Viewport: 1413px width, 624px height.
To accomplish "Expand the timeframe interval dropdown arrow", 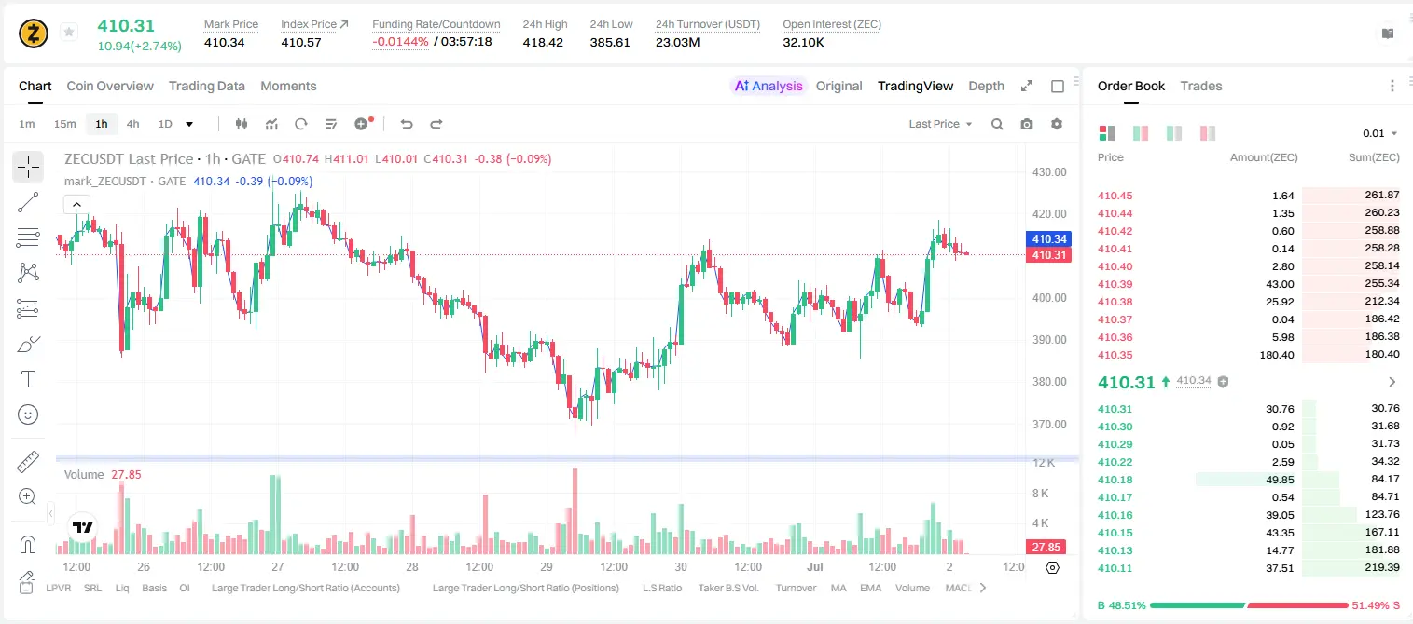I will [x=189, y=124].
